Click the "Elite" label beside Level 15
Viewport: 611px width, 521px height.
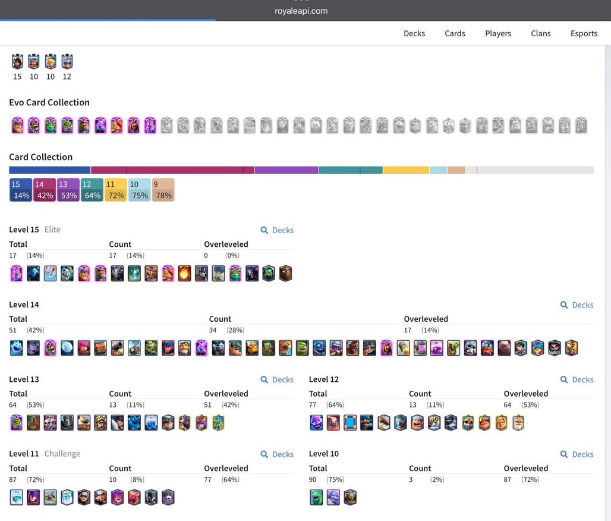point(52,230)
